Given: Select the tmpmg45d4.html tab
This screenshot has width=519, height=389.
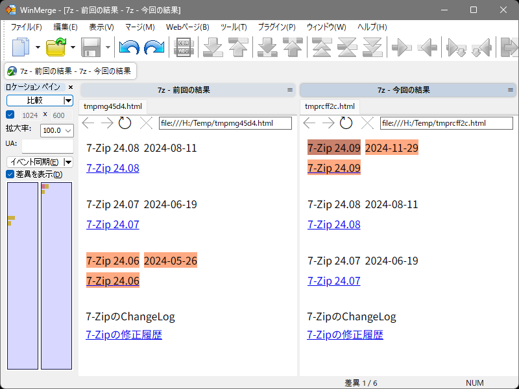Looking at the screenshot, I should click(112, 106).
